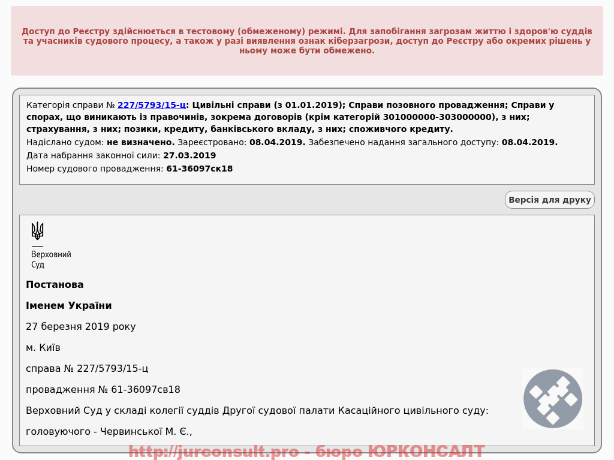Click the date 27 березня 2019 року

click(81, 327)
